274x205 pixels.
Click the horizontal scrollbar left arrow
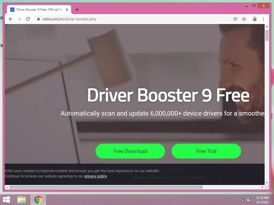(x=7, y=187)
